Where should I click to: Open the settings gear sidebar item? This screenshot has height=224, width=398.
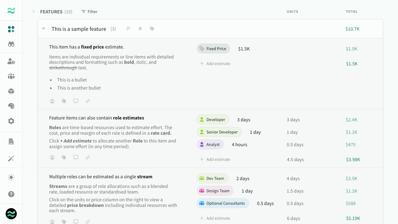coord(11,121)
